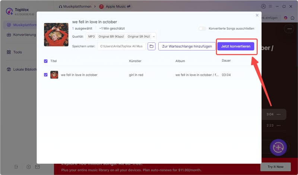Click the song title "we fell in love in october" in the row

pyautogui.click(x=79, y=75)
